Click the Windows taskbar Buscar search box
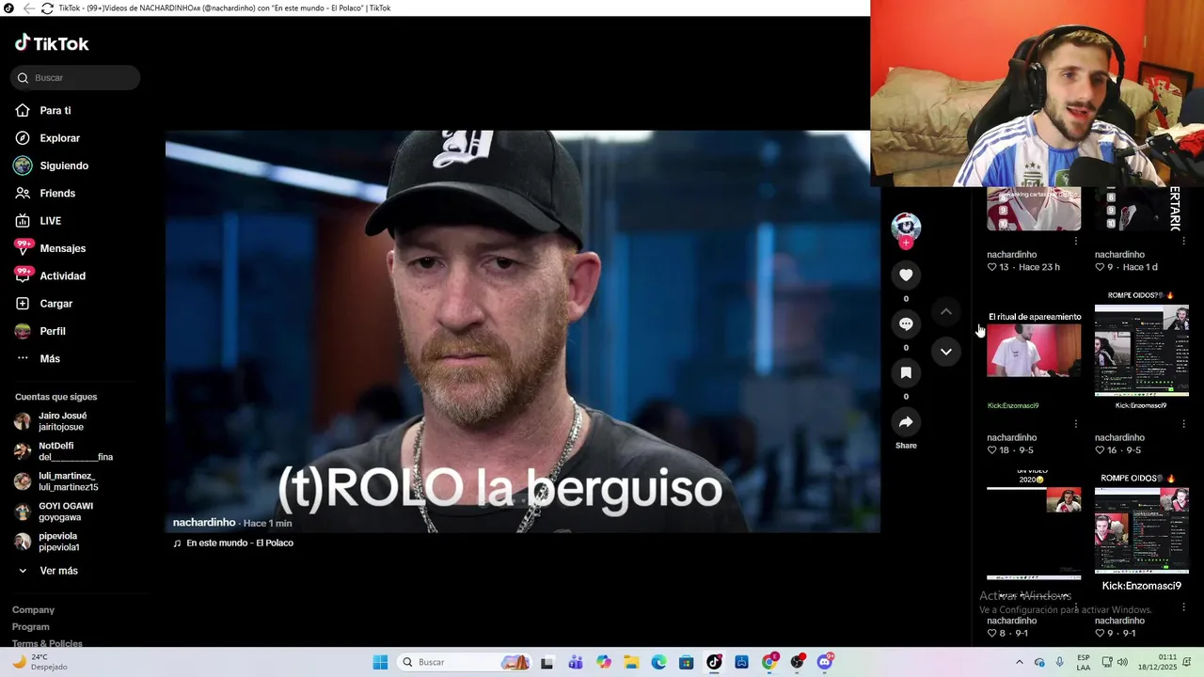The width and height of the screenshot is (1204, 677). pyautogui.click(x=466, y=662)
